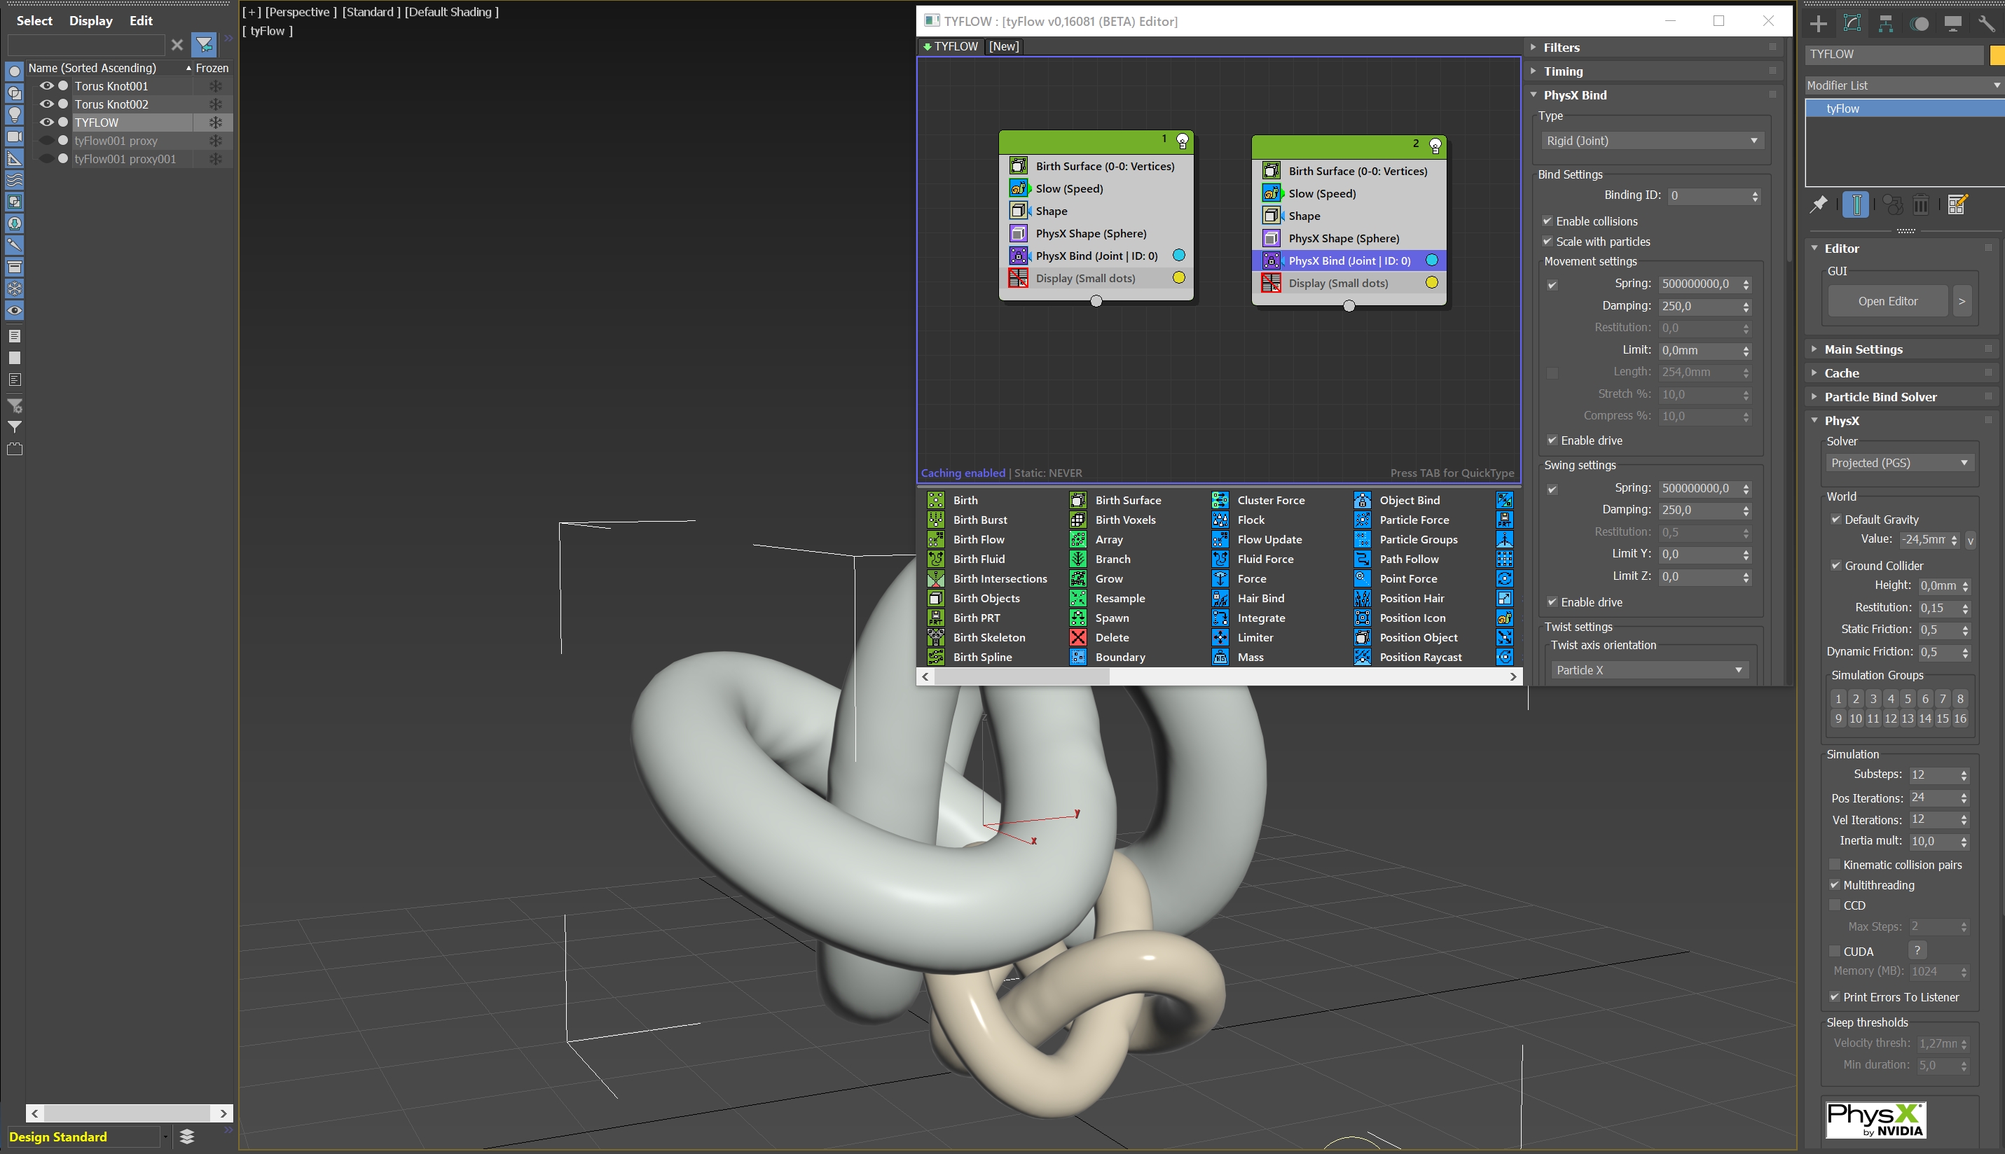Open the Type Rigid (Joint) dropdown
2005x1154 pixels.
coord(1653,140)
